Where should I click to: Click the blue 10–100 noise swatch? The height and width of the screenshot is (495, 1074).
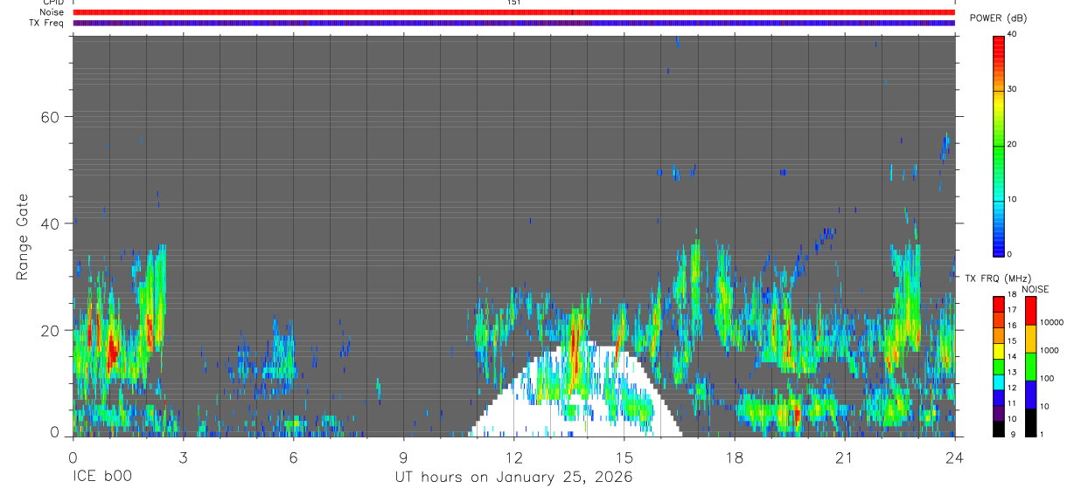coord(1030,395)
